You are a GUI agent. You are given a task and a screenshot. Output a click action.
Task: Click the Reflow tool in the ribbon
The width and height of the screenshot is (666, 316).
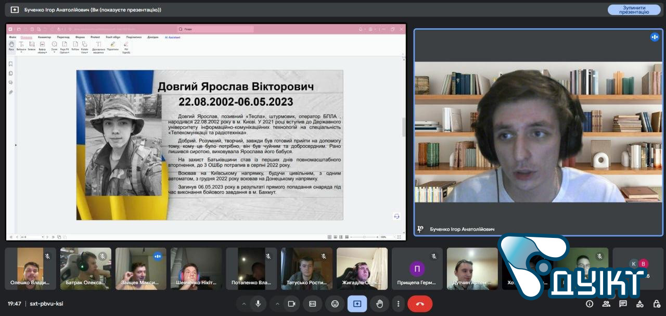tap(75, 46)
